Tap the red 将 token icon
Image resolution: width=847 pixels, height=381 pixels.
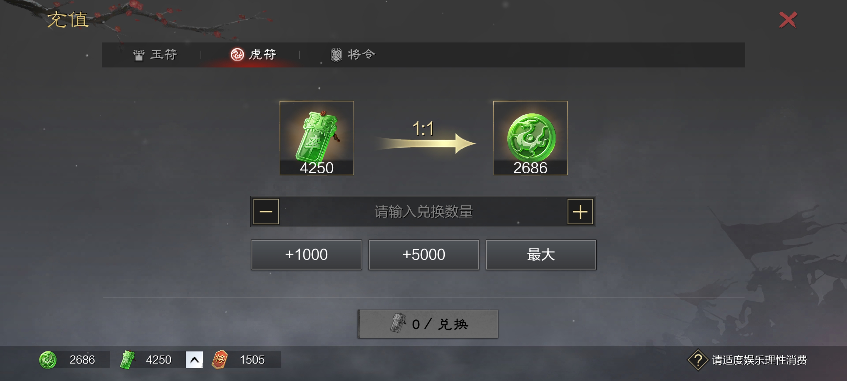coord(220,360)
